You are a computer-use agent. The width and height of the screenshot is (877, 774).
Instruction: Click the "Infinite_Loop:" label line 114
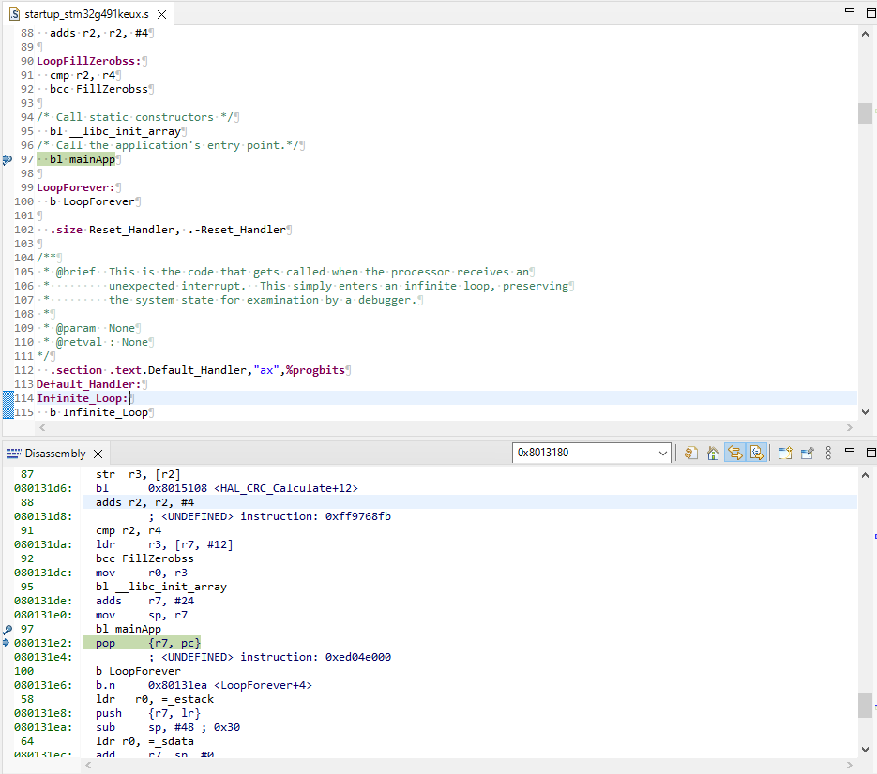(83, 398)
